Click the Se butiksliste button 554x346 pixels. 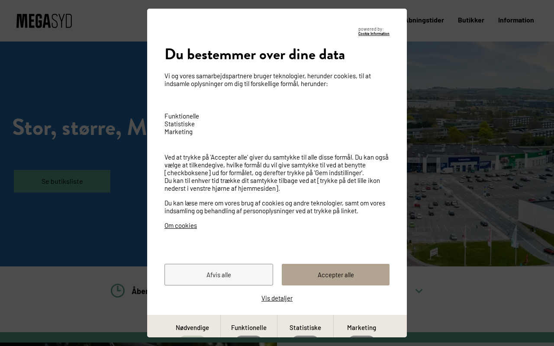point(62,181)
